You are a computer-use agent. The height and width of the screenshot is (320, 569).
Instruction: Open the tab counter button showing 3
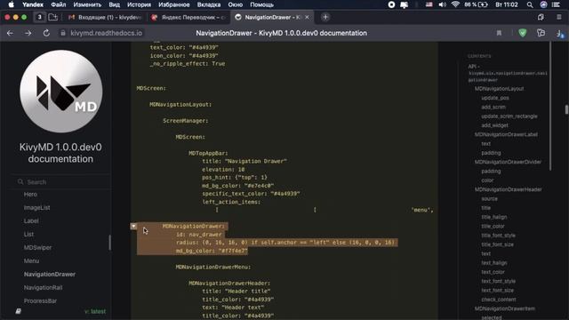coord(39,17)
